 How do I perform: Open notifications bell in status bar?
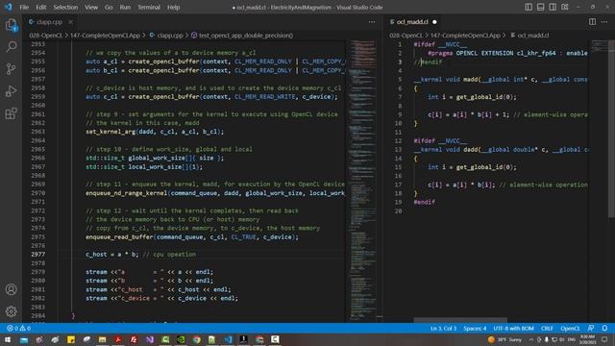[604, 328]
